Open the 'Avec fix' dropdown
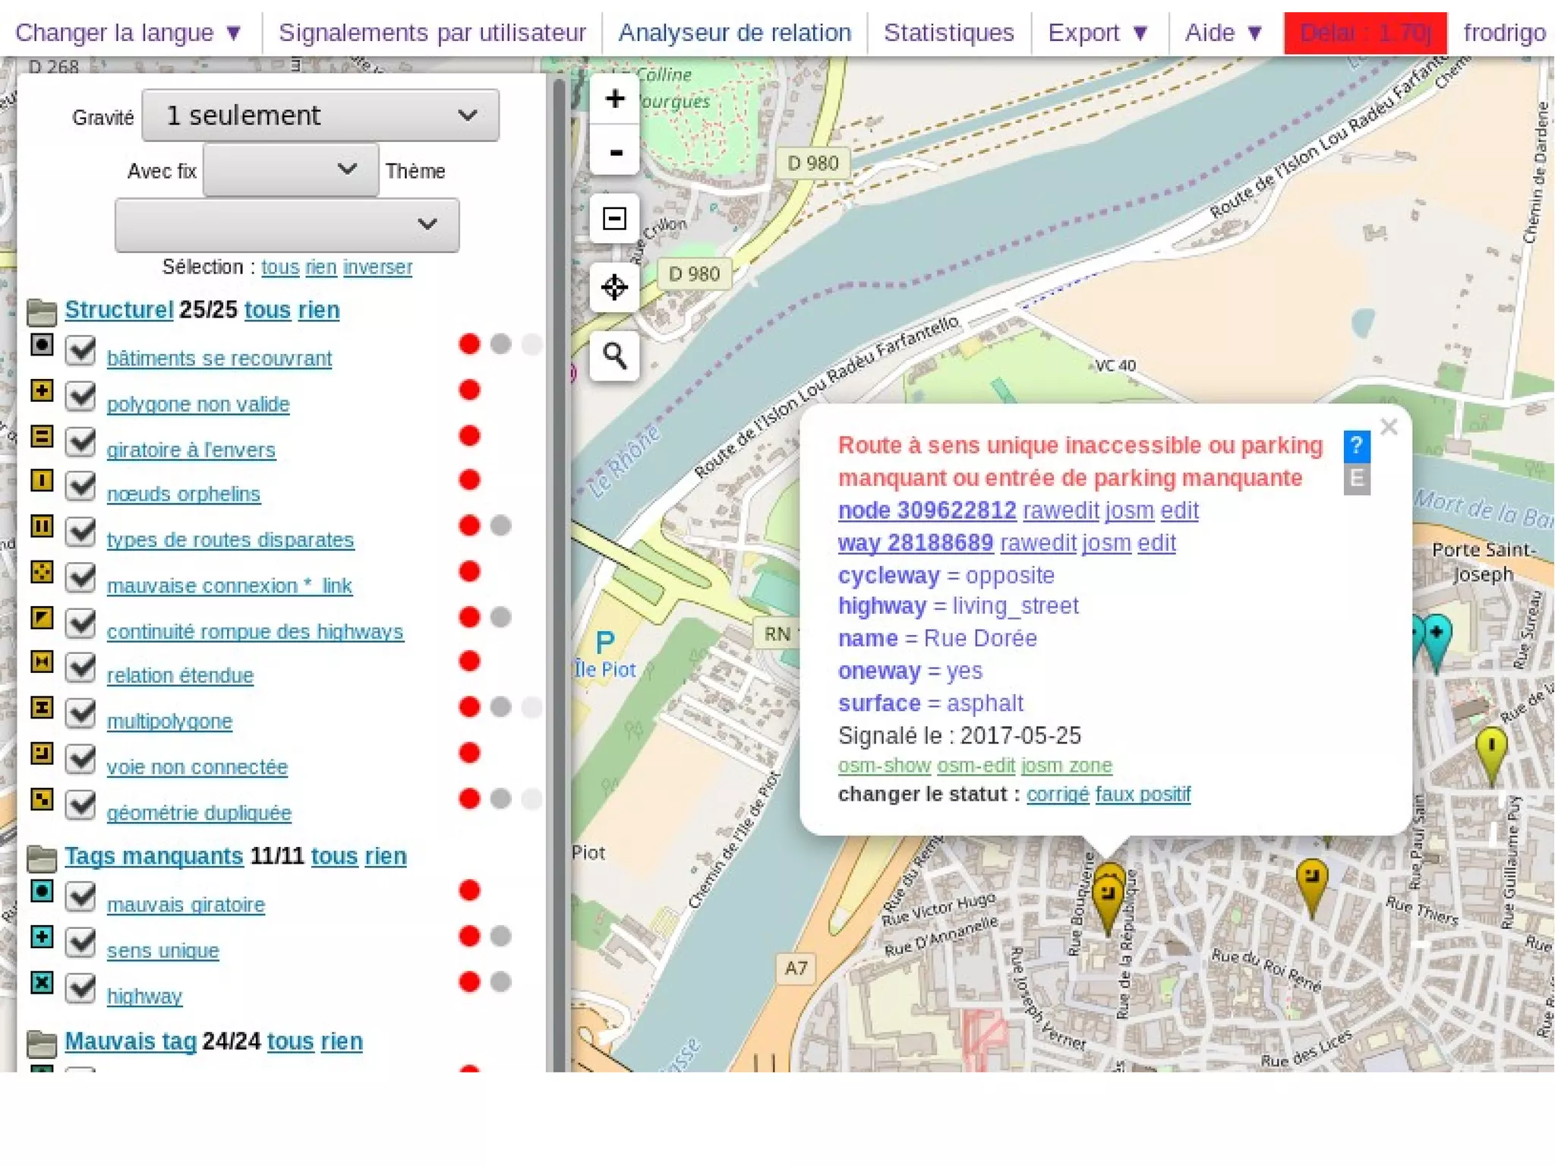 291,170
